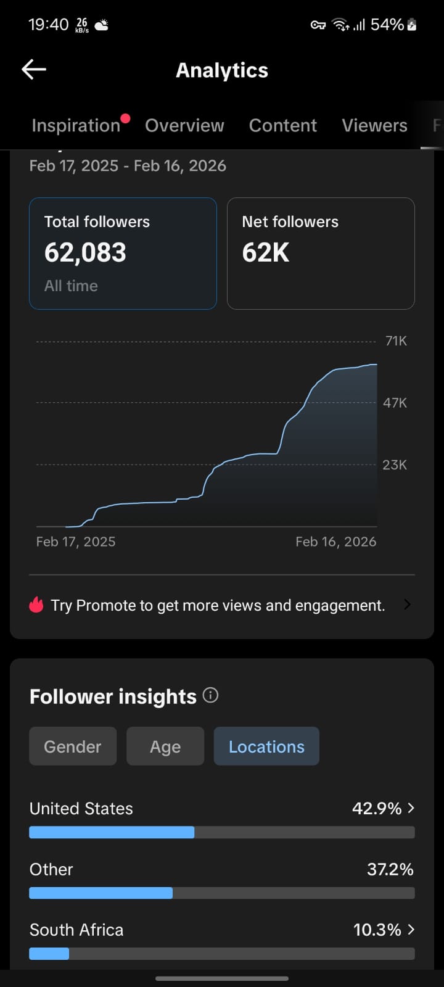
Task: Tap the Wi-Fi signal status icon
Action: coord(340,25)
